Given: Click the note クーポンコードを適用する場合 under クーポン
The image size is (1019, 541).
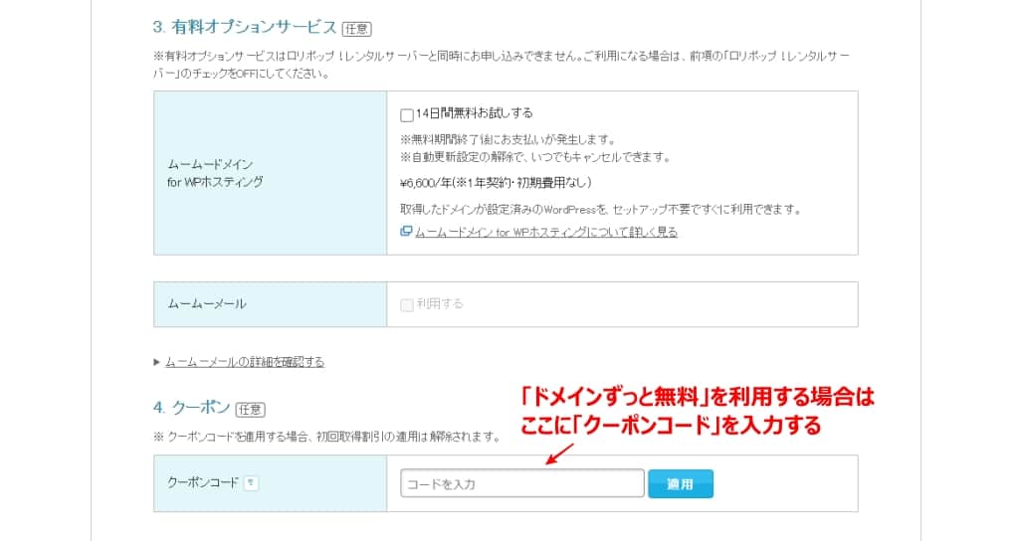Looking at the screenshot, I should point(326,437).
